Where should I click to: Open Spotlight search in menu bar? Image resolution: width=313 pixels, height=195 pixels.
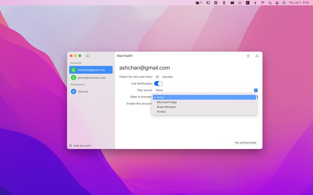point(270,3)
